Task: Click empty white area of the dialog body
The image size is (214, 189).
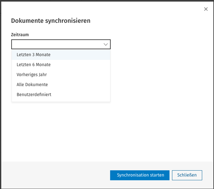Action: tap(157, 96)
